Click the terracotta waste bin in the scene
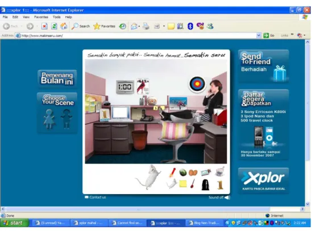 tap(139, 140)
